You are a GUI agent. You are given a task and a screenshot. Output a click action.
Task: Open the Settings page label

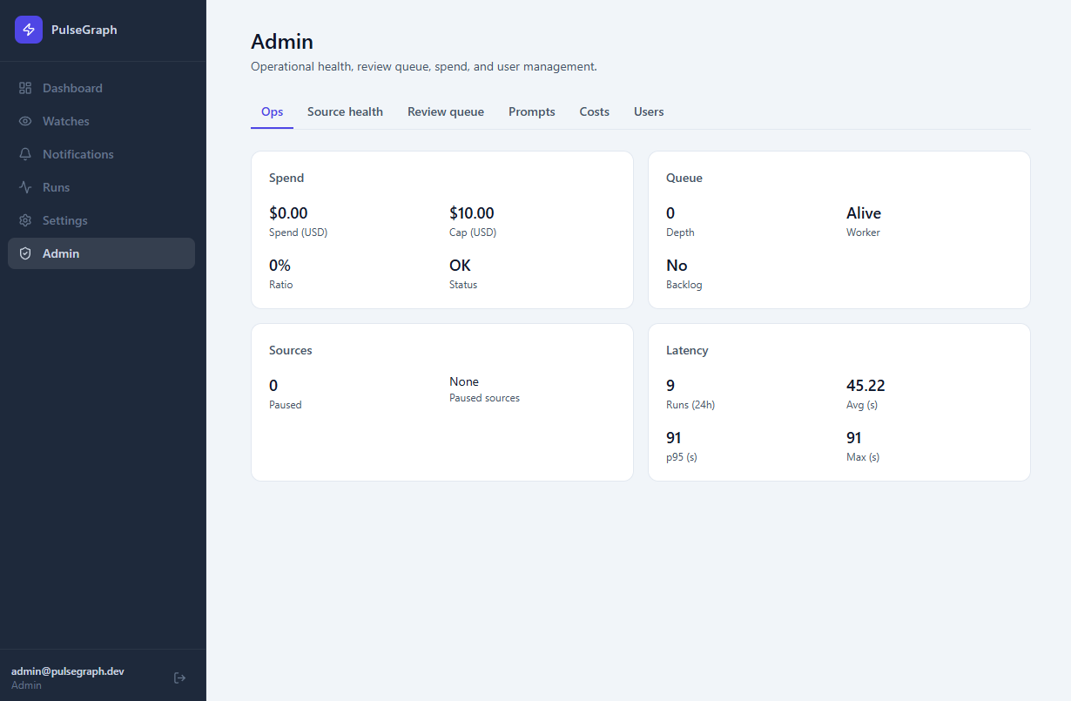[65, 220]
